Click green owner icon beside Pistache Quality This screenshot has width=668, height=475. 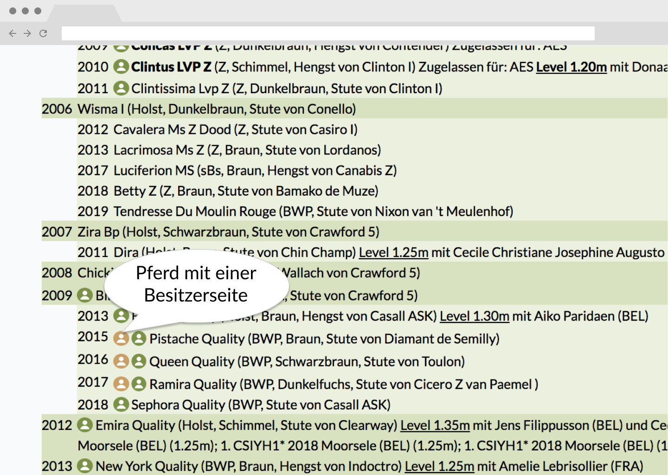tap(139, 339)
